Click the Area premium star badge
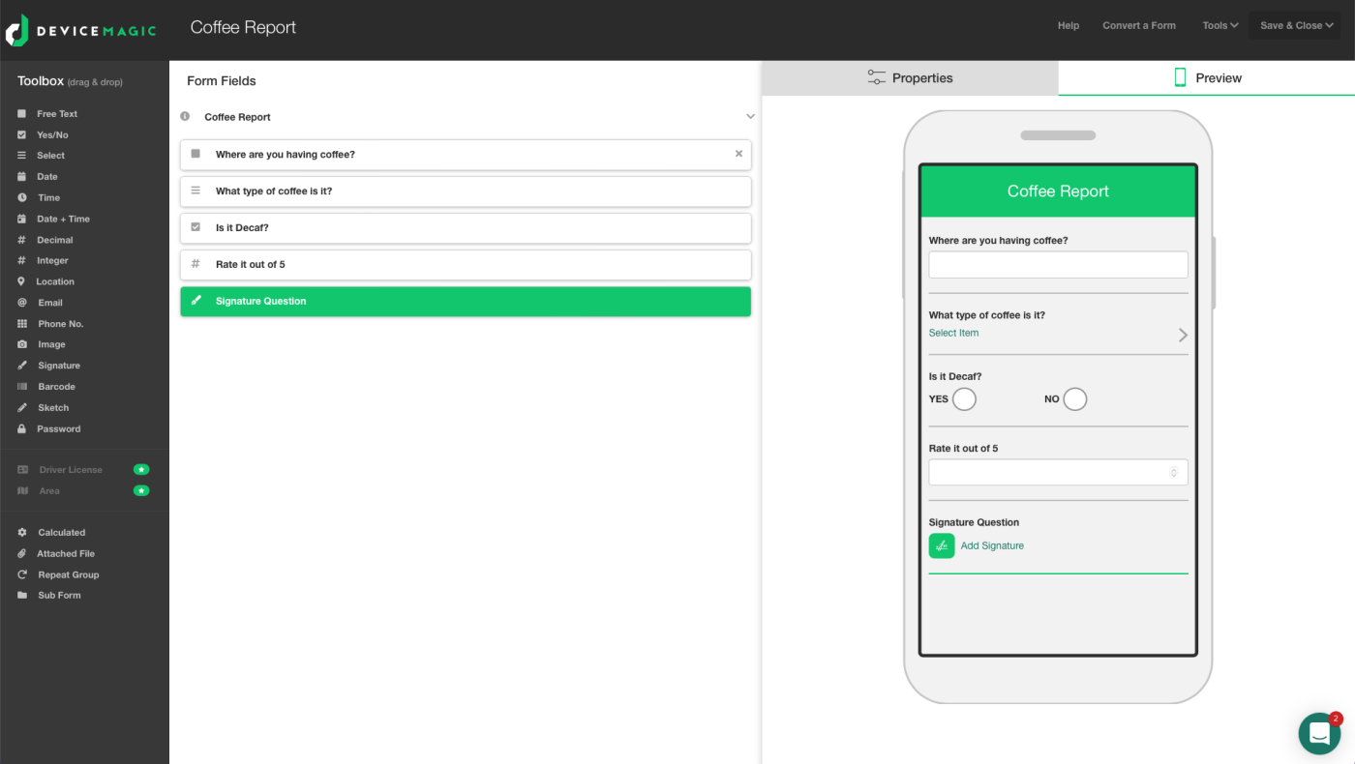Screen dimensions: 1355x764 pyautogui.click(x=141, y=490)
